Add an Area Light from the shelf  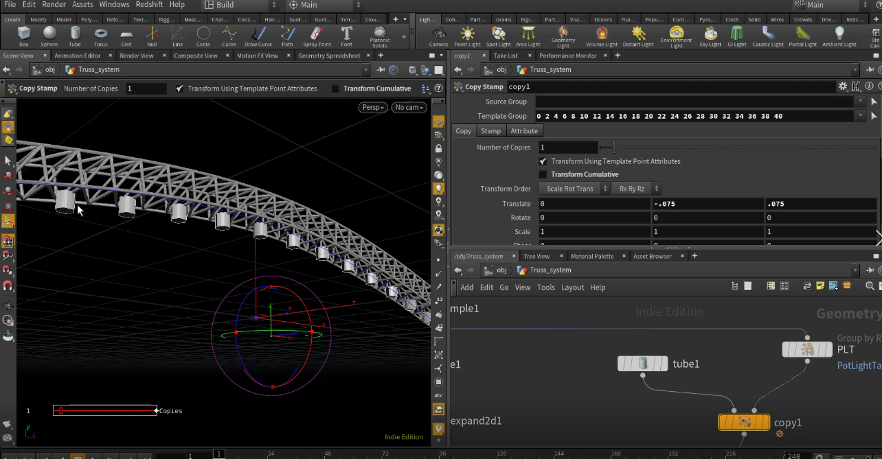[x=528, y=36]
